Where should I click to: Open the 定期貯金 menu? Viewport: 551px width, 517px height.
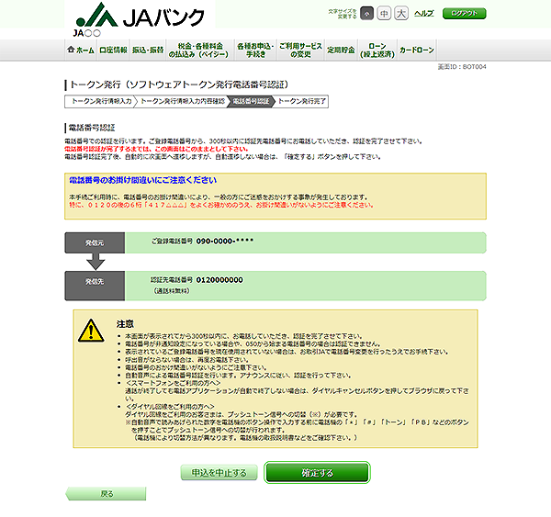click(343, 50)
